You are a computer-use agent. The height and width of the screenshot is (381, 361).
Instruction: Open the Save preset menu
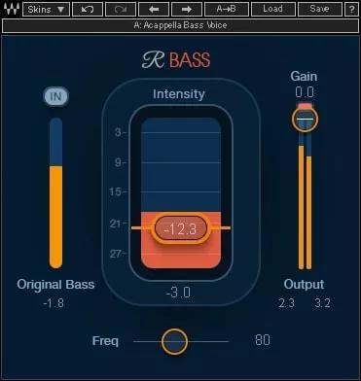[319, 9]
